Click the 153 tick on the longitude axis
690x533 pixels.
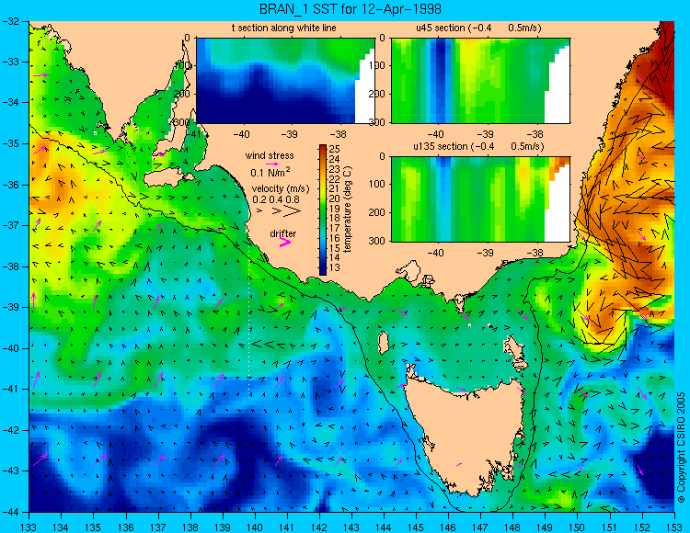(674, 527)
